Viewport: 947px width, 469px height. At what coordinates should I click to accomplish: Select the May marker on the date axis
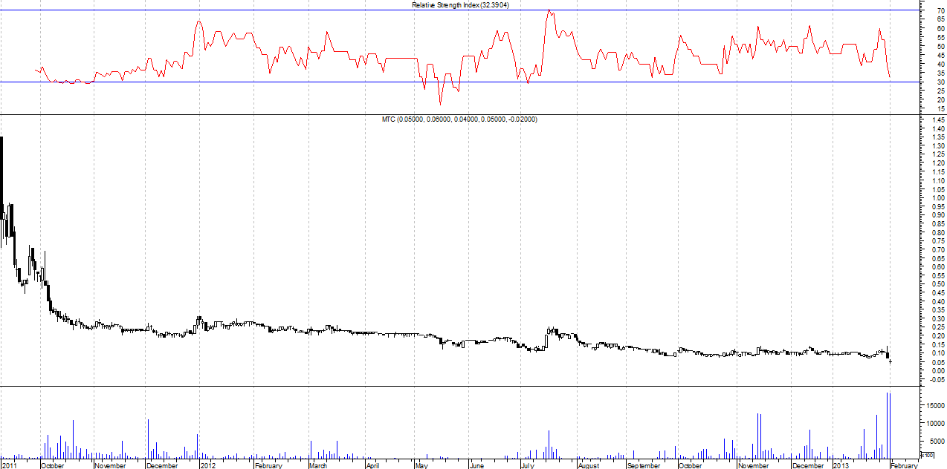pyautogui.click(x=421, y=465)
